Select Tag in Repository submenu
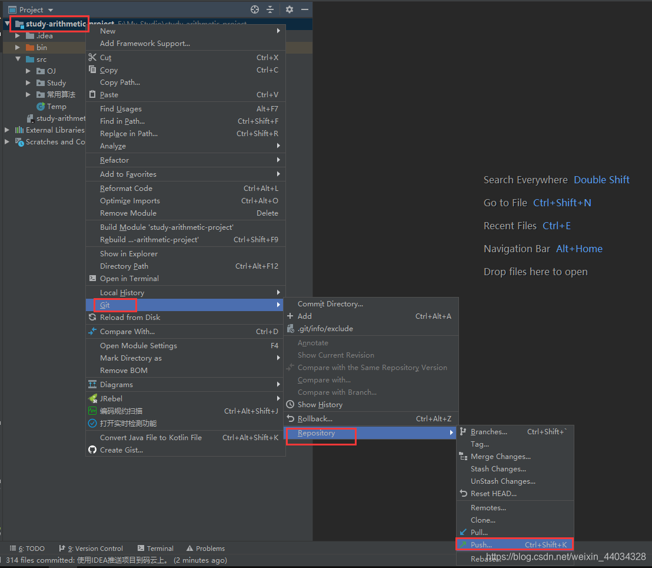Viewport: 652px width, 568px height. (x=515, y=444)
